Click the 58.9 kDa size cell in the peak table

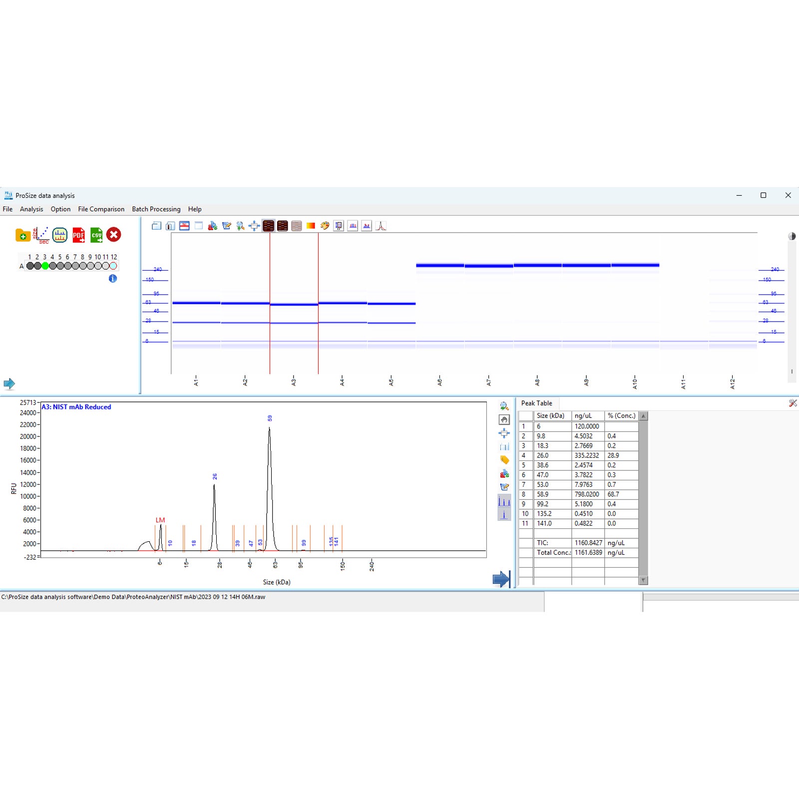click(552, 494)
